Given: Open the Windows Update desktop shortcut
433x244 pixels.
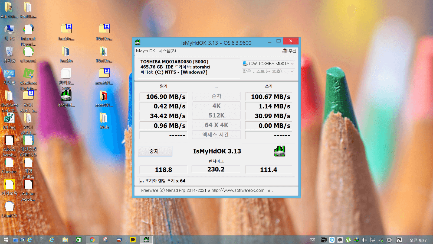Looking at the screenshot, I should pos(28,79).
